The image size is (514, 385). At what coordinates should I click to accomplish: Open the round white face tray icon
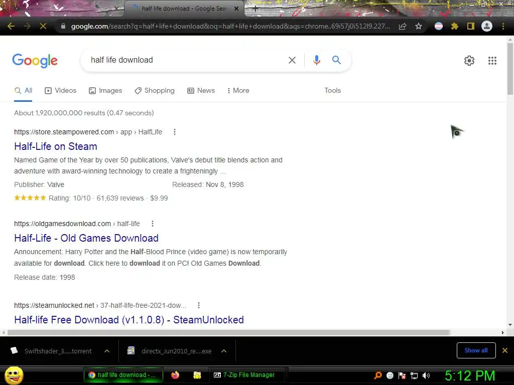coord(390,375)
